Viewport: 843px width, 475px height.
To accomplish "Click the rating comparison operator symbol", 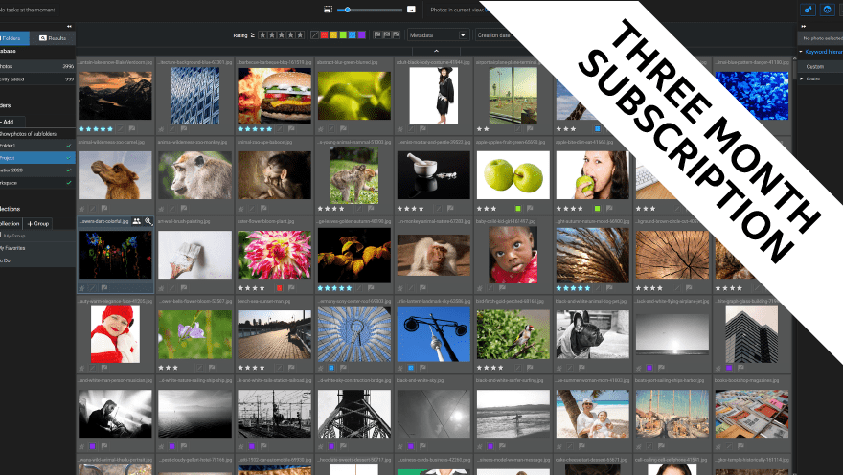I will point(253,35).
